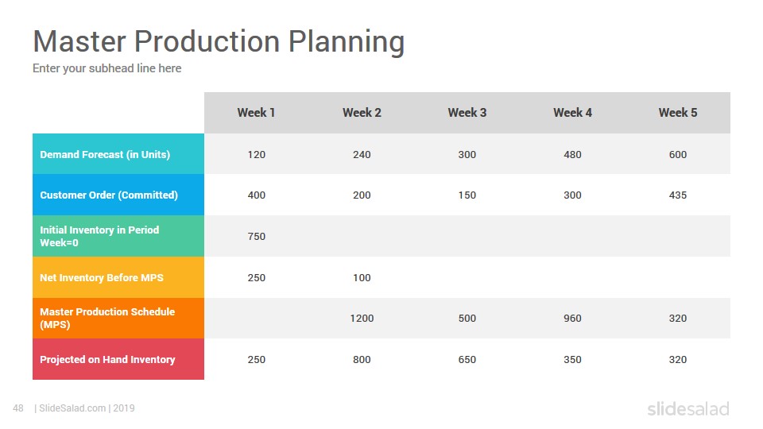
Task: Select the Week 1 column header
Action: [x=257, y=113]
